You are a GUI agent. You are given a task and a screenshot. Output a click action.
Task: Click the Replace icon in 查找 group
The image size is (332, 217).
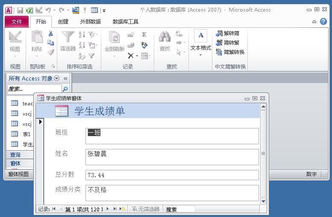(179, 33)
